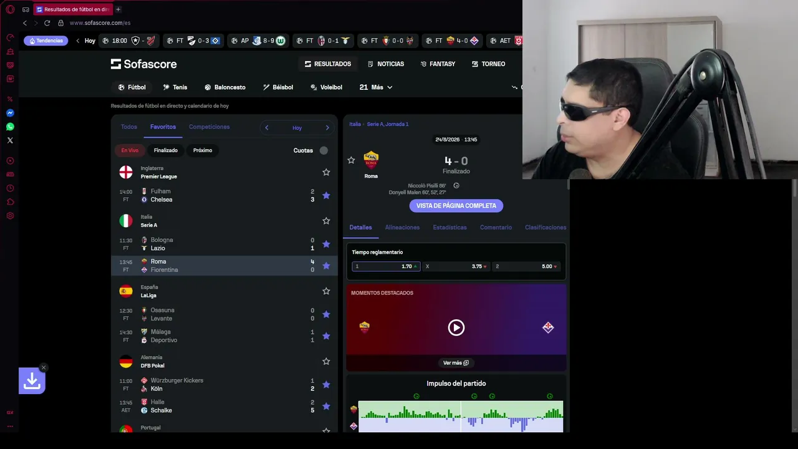Click VISTA DE PÁGINA COMPLETA button

pyautogui.click(x=456, y=206)
